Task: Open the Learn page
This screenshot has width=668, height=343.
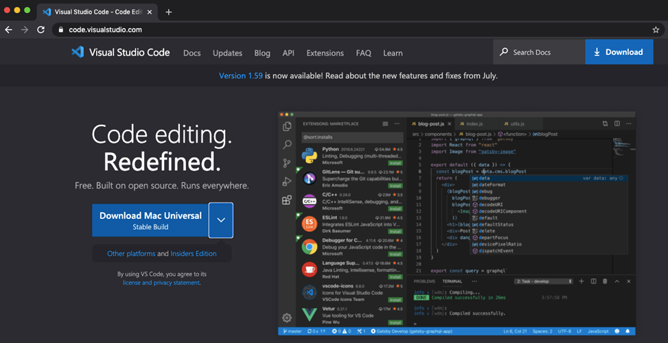Action: point(393,54)
